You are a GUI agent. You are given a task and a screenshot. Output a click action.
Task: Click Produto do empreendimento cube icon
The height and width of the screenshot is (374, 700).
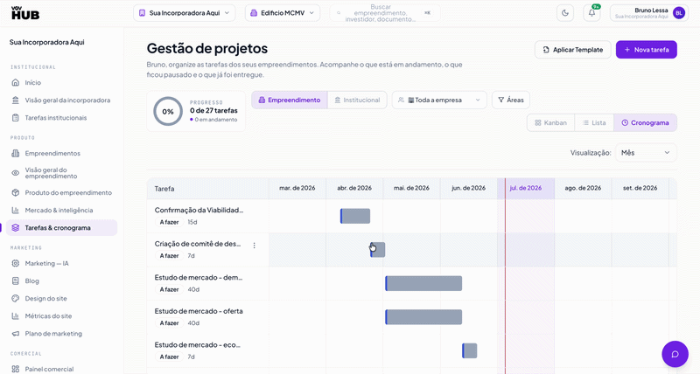pos(16,192)
